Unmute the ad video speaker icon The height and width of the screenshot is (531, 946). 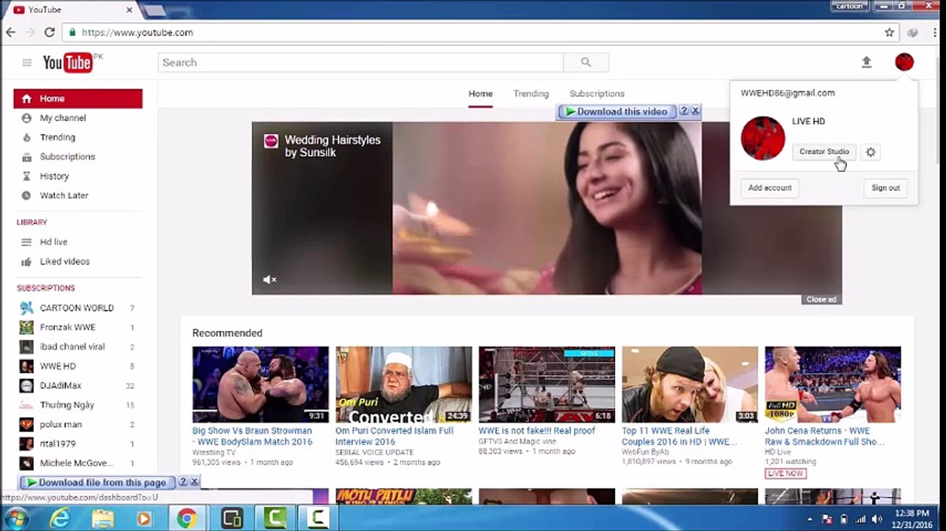click(270, 280)
